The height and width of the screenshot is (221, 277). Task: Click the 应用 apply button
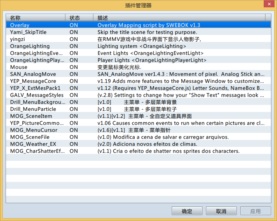coord(255,211)
